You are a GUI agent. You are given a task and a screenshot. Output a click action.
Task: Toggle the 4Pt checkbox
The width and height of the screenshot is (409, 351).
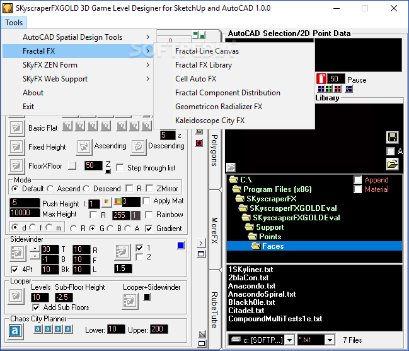coord(14,270)
